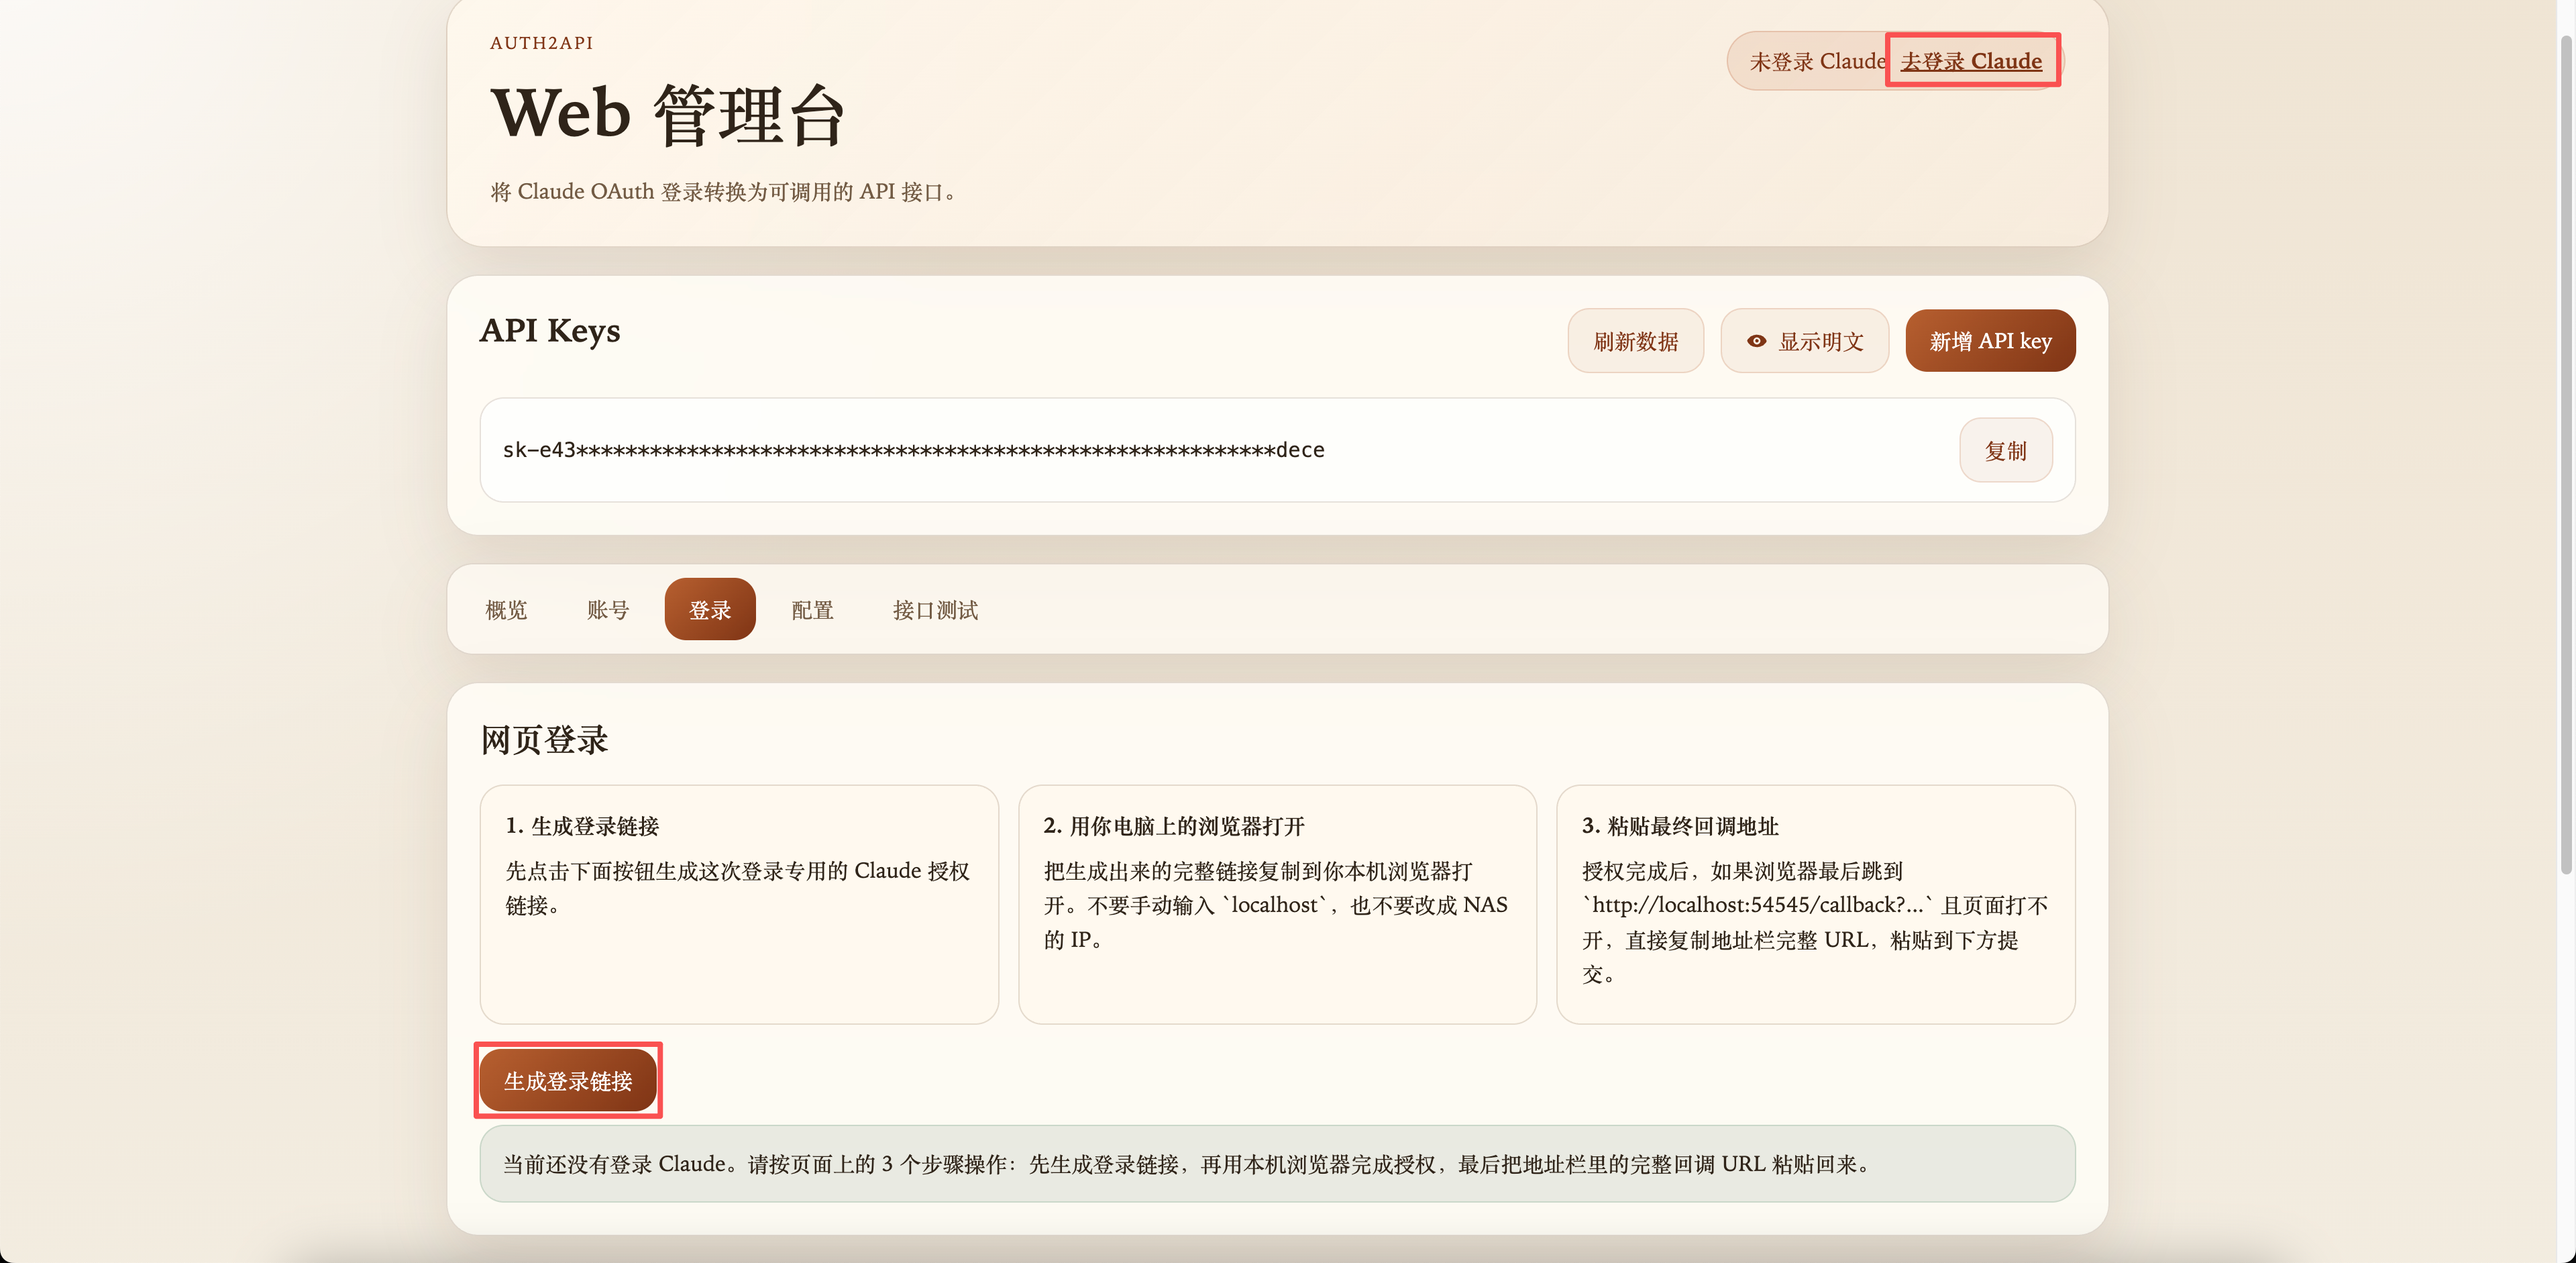The image size is (2576, 1263).
Task: Switch to the 账号 tab
Action: (x=608, y=609)
